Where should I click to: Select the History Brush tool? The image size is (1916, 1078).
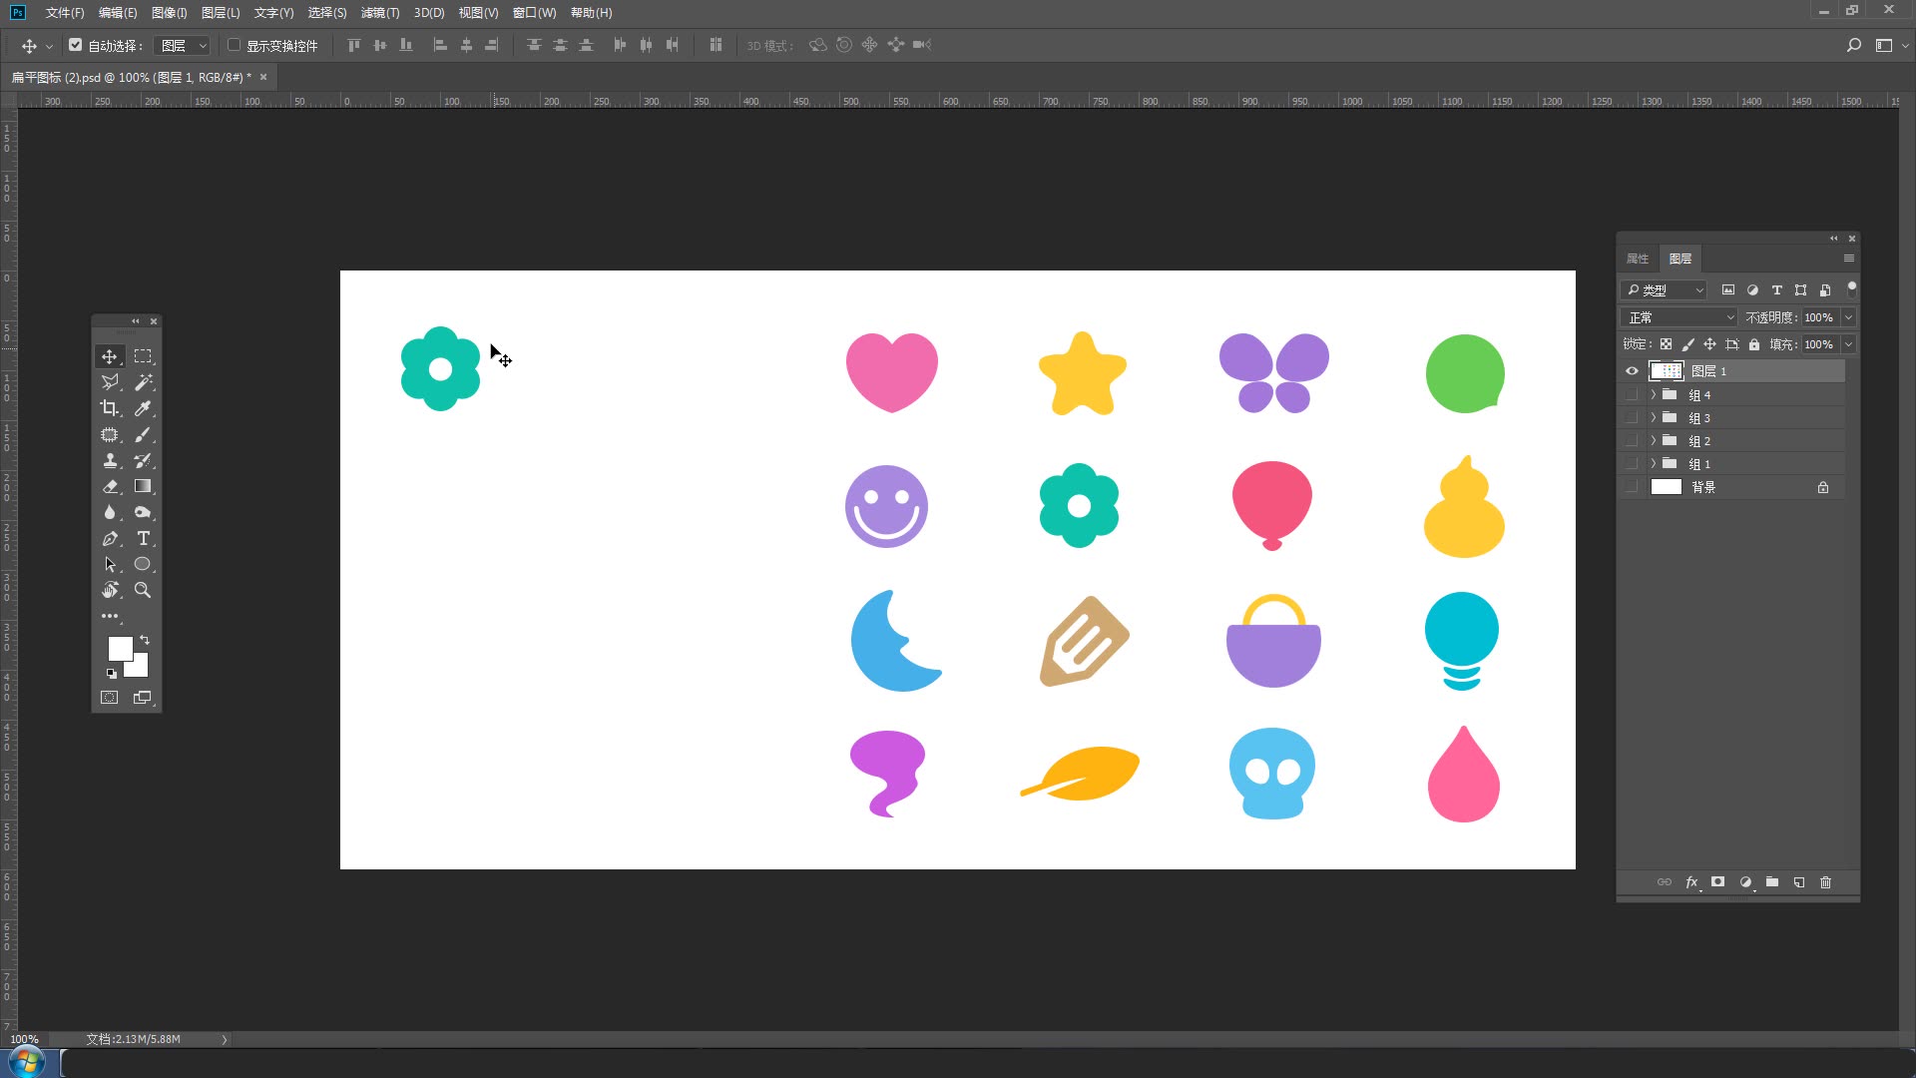coord(143,460)
